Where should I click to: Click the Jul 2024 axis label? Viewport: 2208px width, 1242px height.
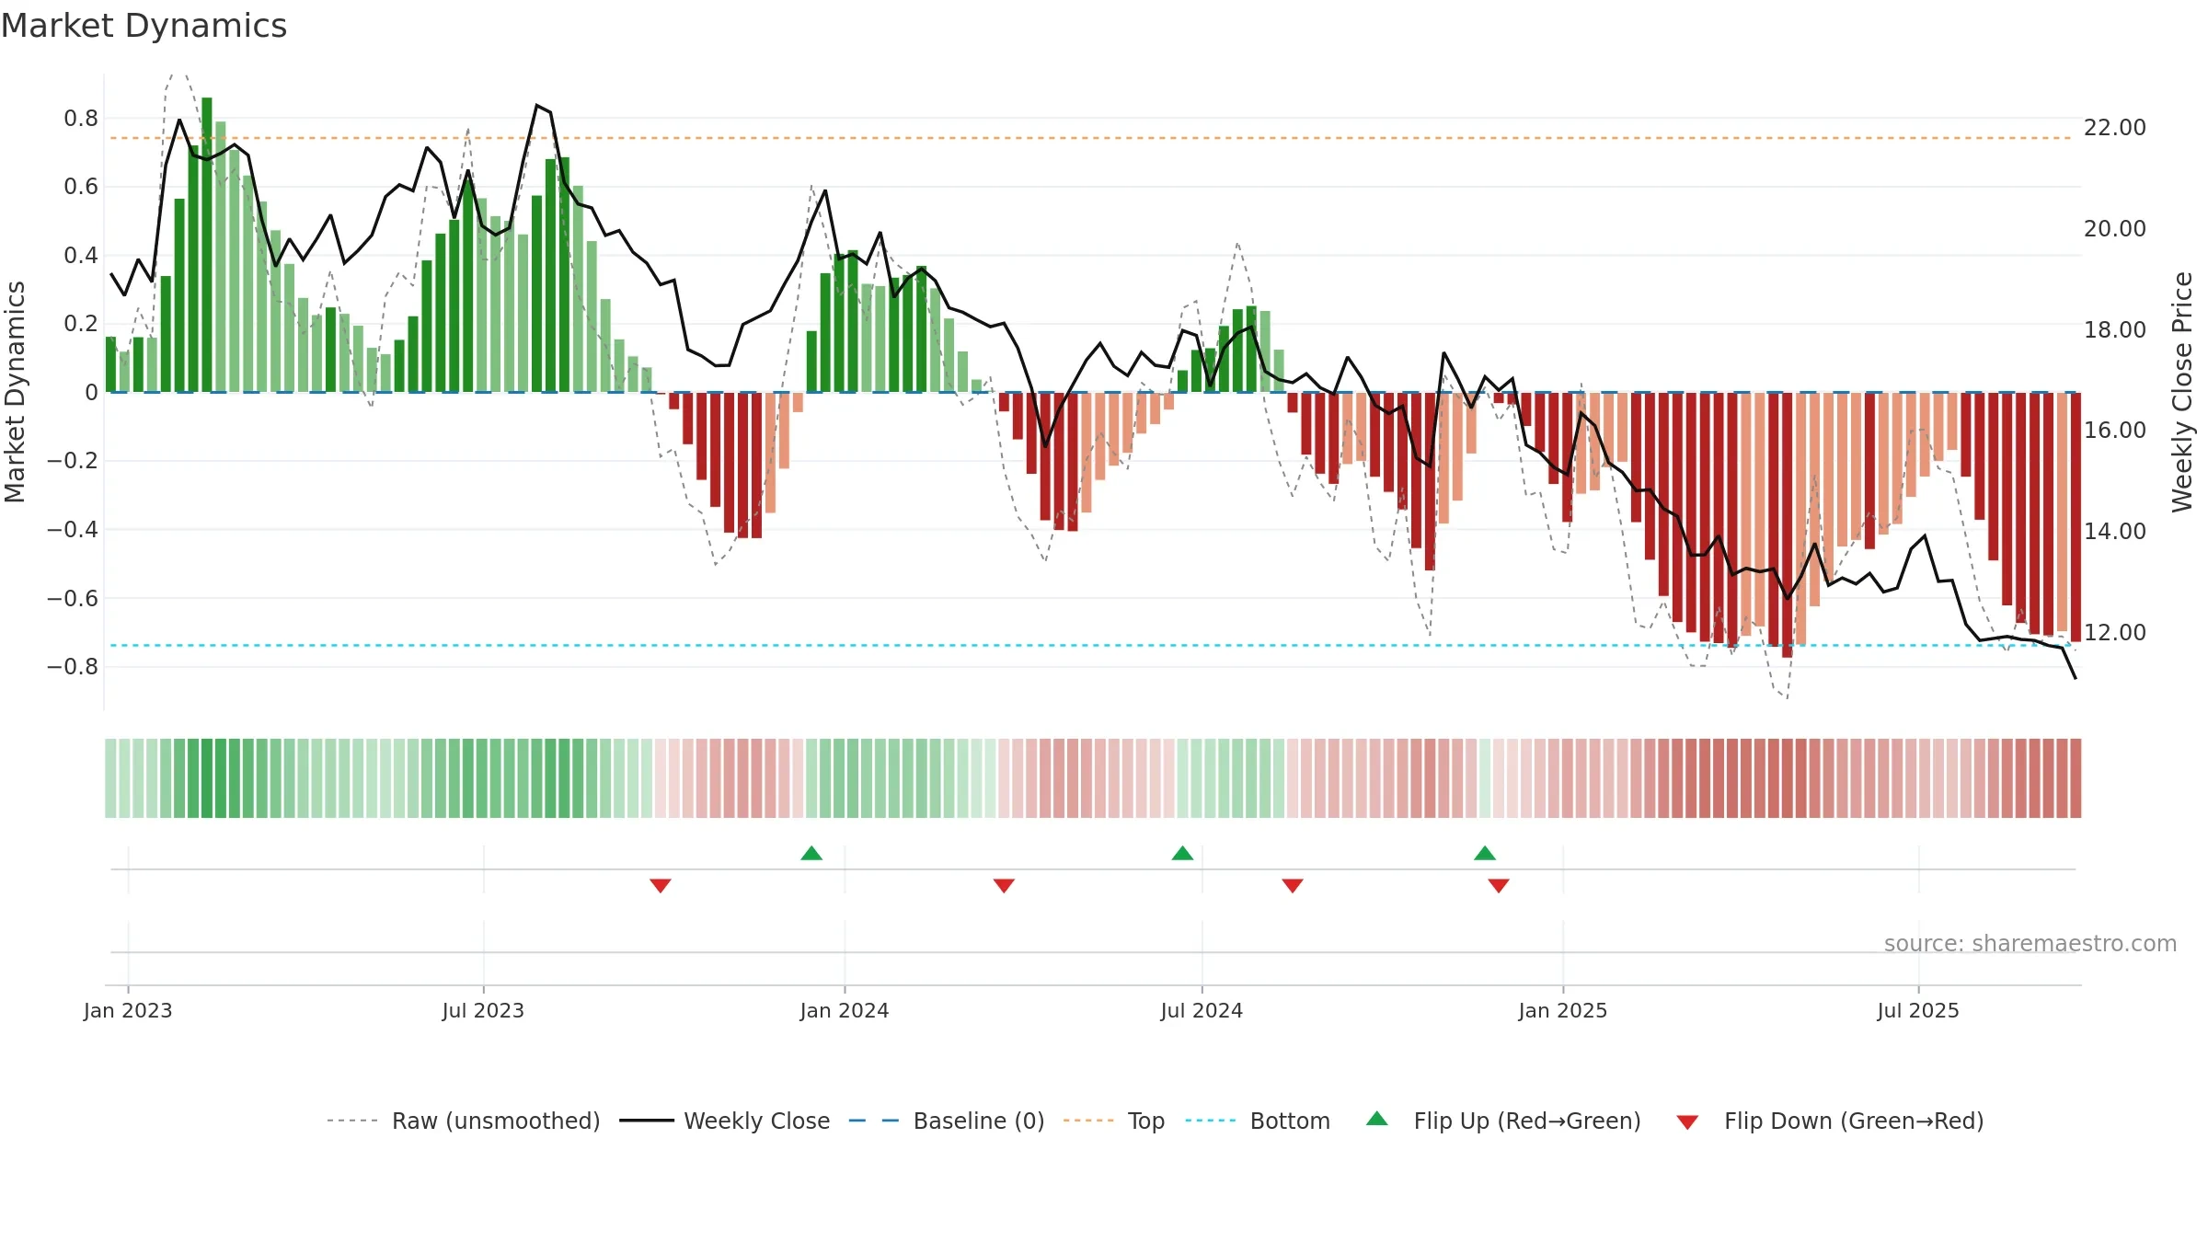(x=1202, y=1010)
